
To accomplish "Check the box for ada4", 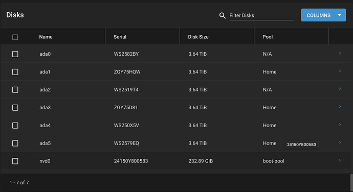I will (x=15, y=126).
